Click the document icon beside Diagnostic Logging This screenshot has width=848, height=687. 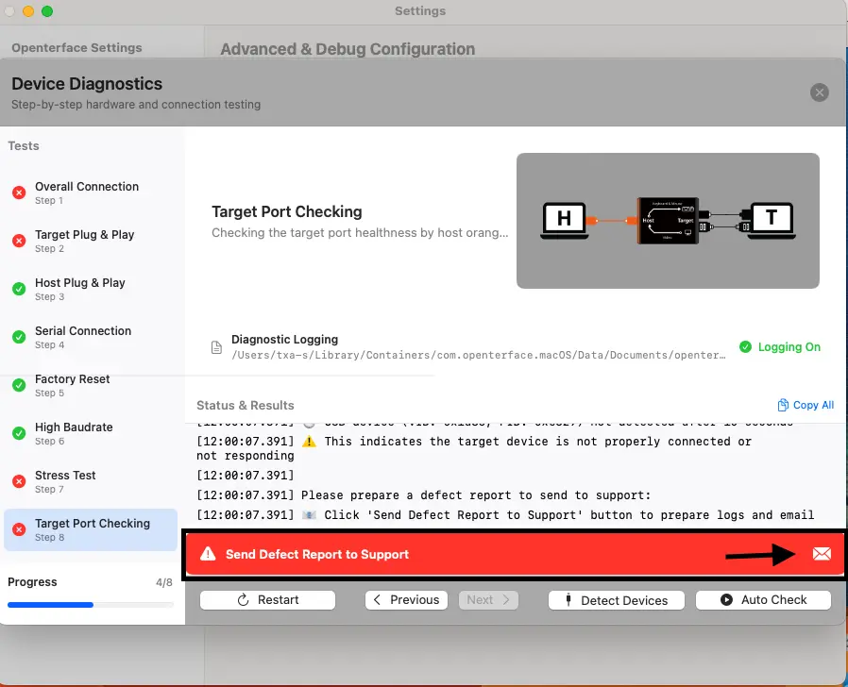pos(217,347)
